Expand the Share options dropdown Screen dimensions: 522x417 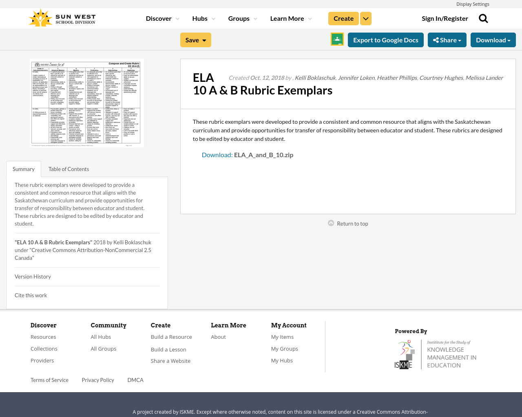click(x=447, y=39)
